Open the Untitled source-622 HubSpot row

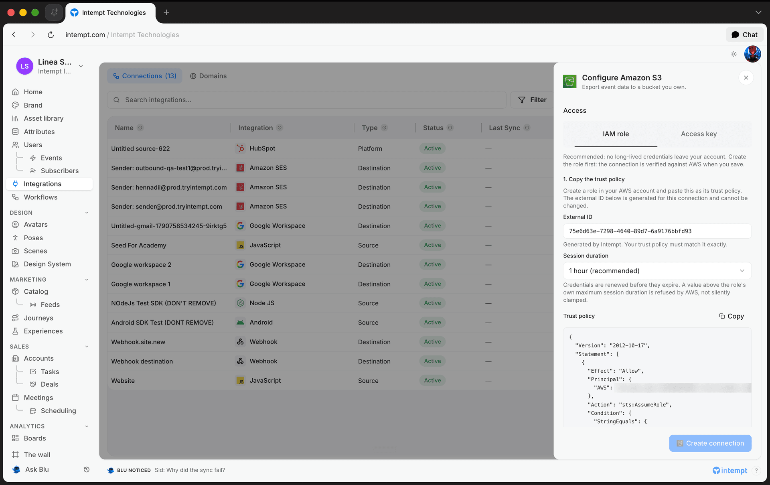click(x=330, y=149)
